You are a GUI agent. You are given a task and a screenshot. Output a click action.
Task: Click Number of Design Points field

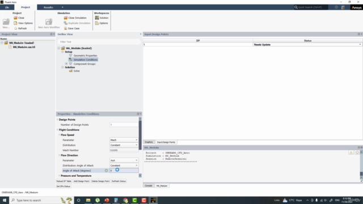(x=124, y=125)
